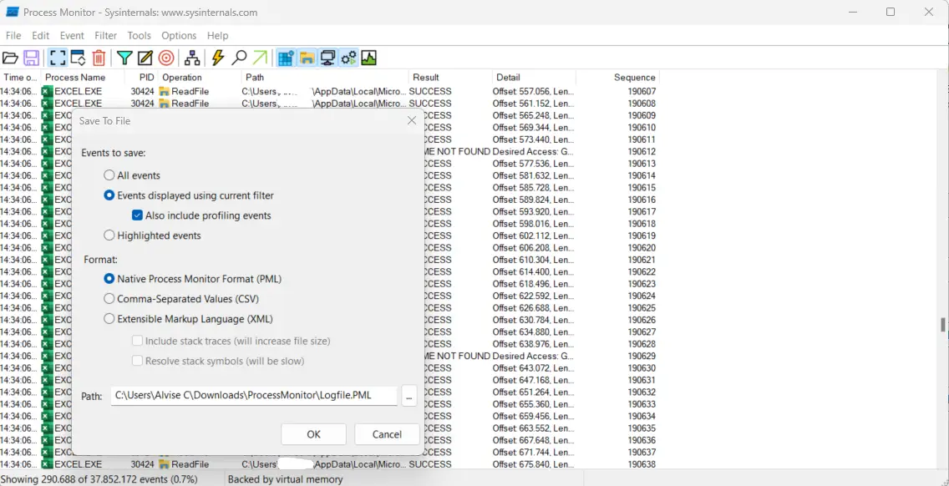Viewport: 949px width, 486px height.
Task: Click the Cancel button
Action: coord(387,434)
